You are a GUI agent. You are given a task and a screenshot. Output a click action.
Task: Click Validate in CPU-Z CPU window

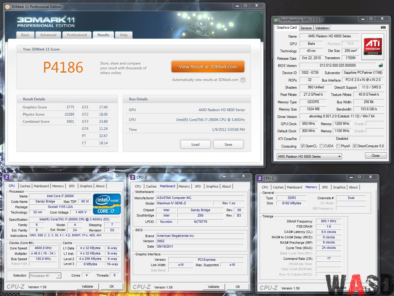pos(87,286)
